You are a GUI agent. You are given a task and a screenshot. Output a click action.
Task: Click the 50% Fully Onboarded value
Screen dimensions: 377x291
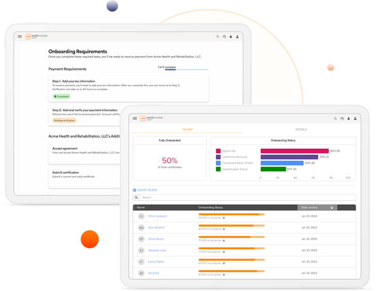[170, 160]
